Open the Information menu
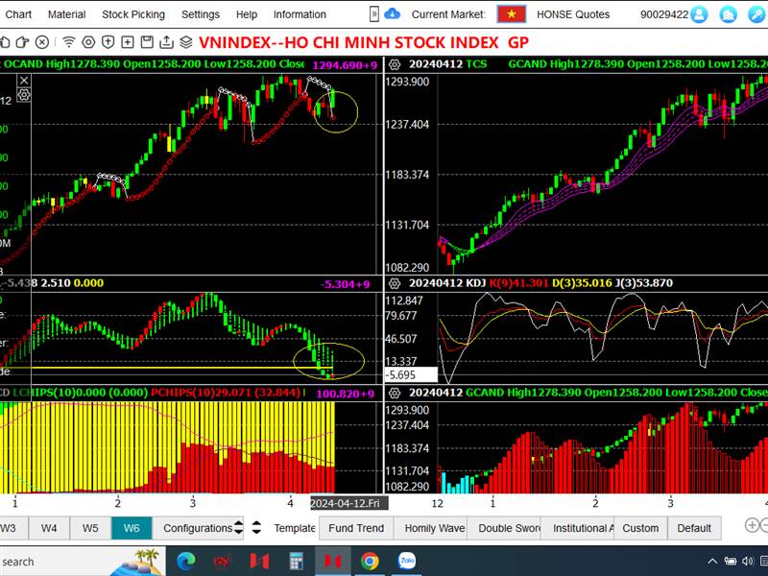Viewport: 768px width, 576px height. pyautogui.click(x=299, y=14)
